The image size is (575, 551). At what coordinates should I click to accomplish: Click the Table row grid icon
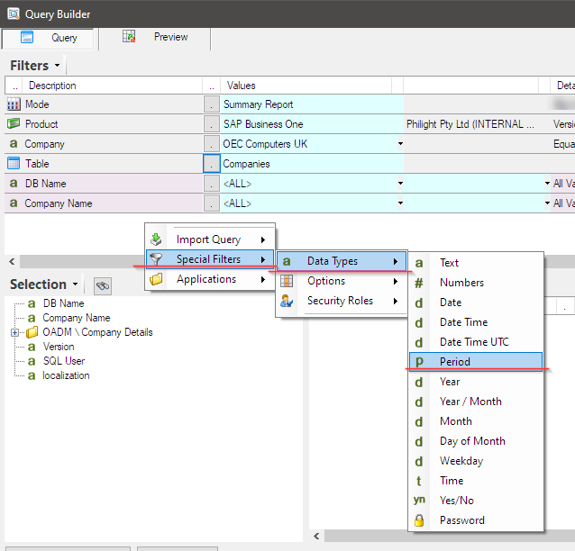pos(14,163)
